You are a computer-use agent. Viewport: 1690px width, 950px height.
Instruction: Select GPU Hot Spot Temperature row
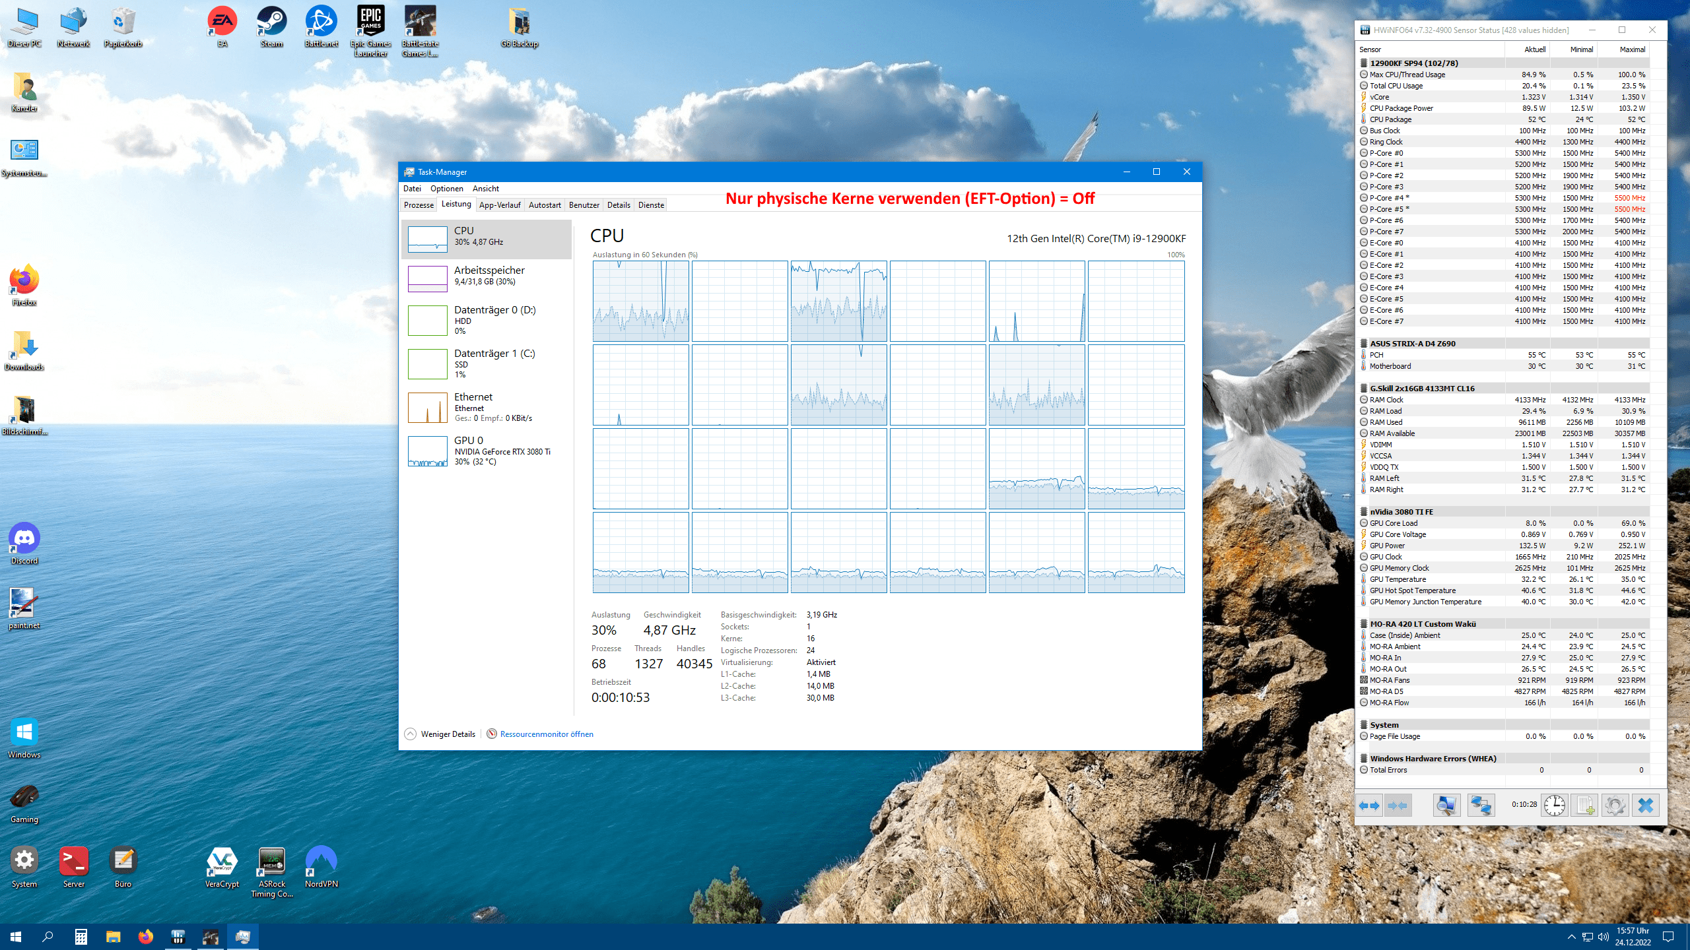(1503, 590)
